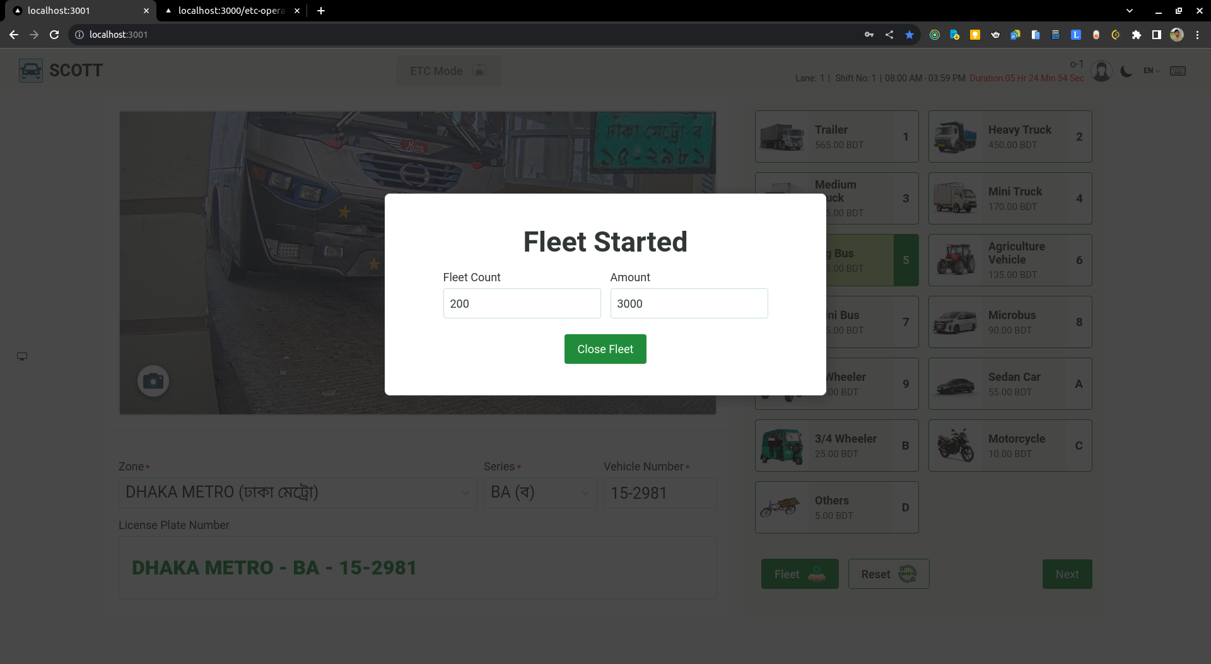Click the green circular extension icon
Image resolution: width=1211 pixels, height=664 pixels.
tap(935, 35)
